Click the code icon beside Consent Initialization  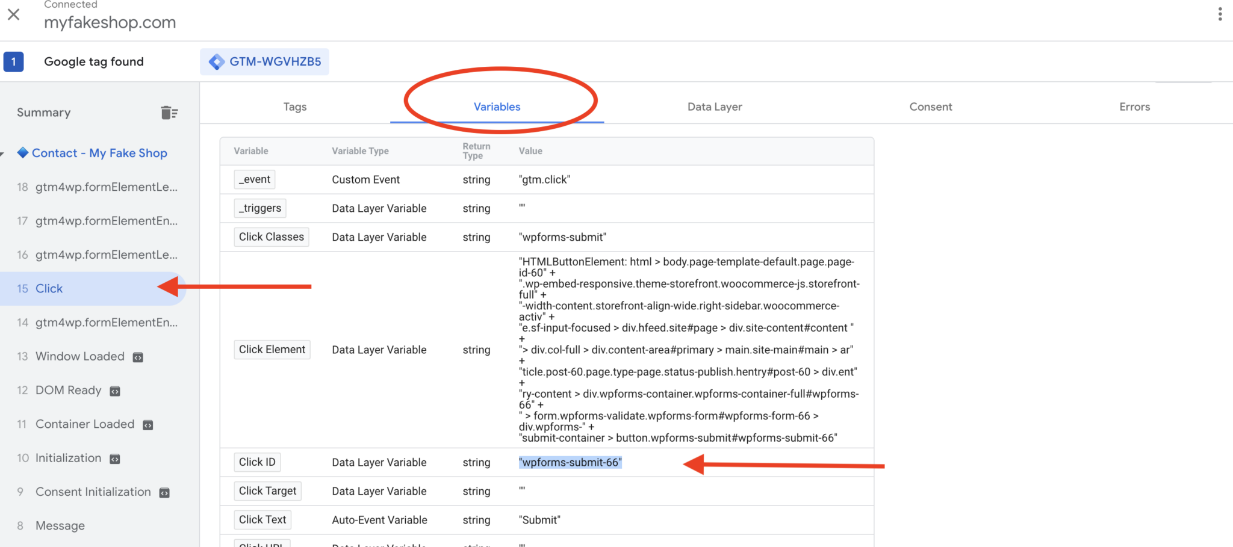(x=164, y=492)
